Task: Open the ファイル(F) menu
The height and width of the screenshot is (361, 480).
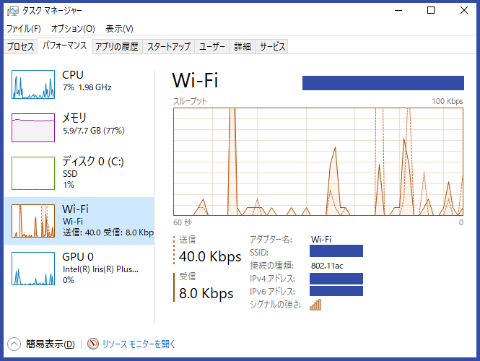Action: click(24, 29)
